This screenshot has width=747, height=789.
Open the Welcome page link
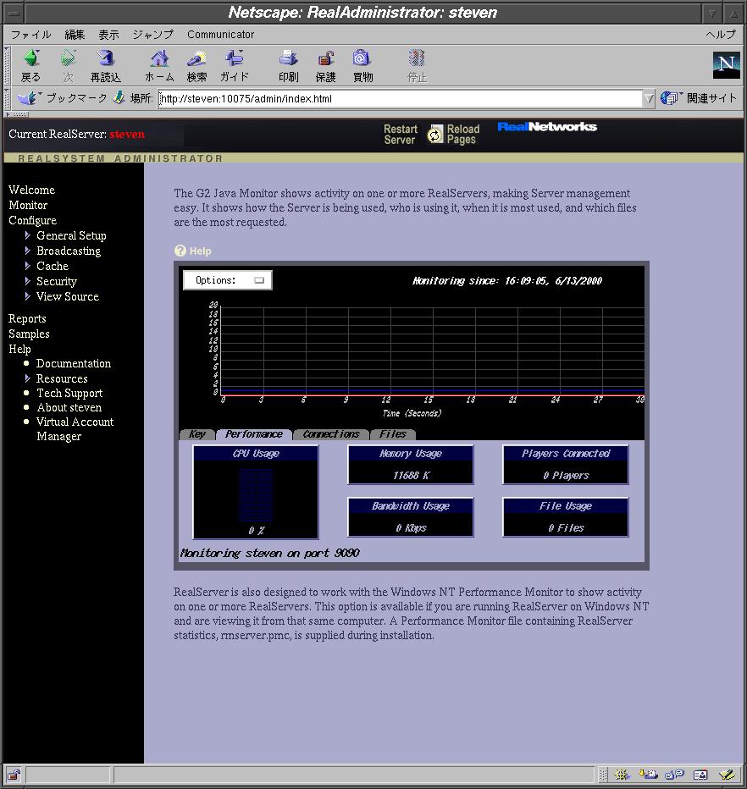coord(31,190)
